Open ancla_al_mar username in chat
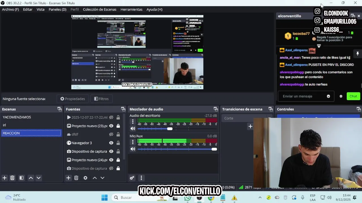The image size is (362, 203). (x=290, y=58)
